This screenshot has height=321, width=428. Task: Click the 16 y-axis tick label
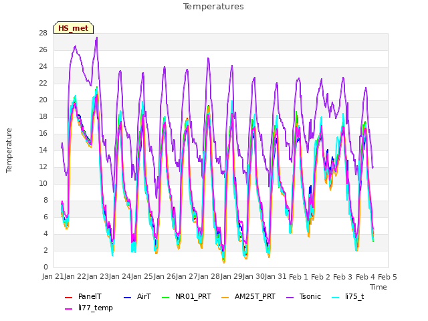(x=43, y=134)
